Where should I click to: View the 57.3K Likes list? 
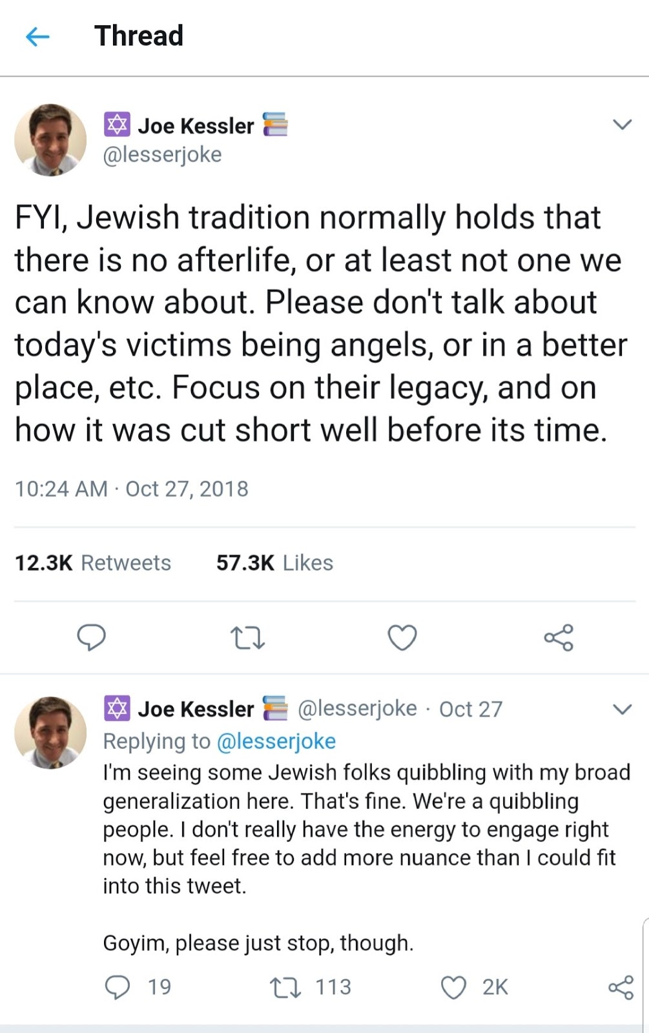[274, 563]
